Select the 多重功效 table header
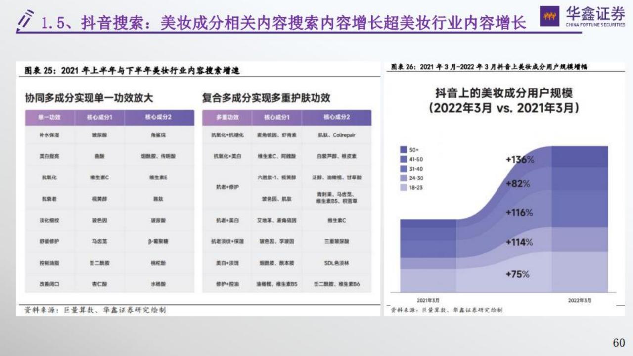 tap(227, 117)
